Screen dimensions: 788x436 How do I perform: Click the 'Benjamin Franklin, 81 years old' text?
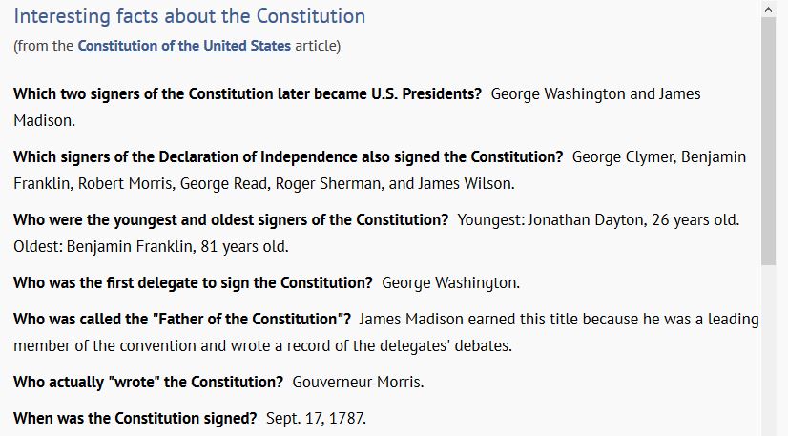pos(176,247)
